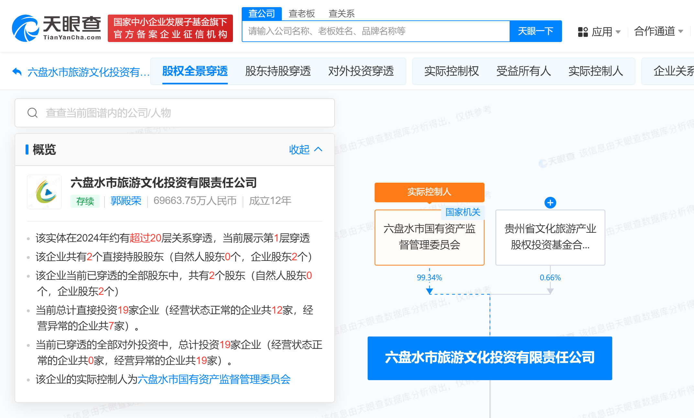Click the 六盘水市旅游文化投资有... back link
The width and height of the screenshot is (694, 418).
click(x=88, y=72)
